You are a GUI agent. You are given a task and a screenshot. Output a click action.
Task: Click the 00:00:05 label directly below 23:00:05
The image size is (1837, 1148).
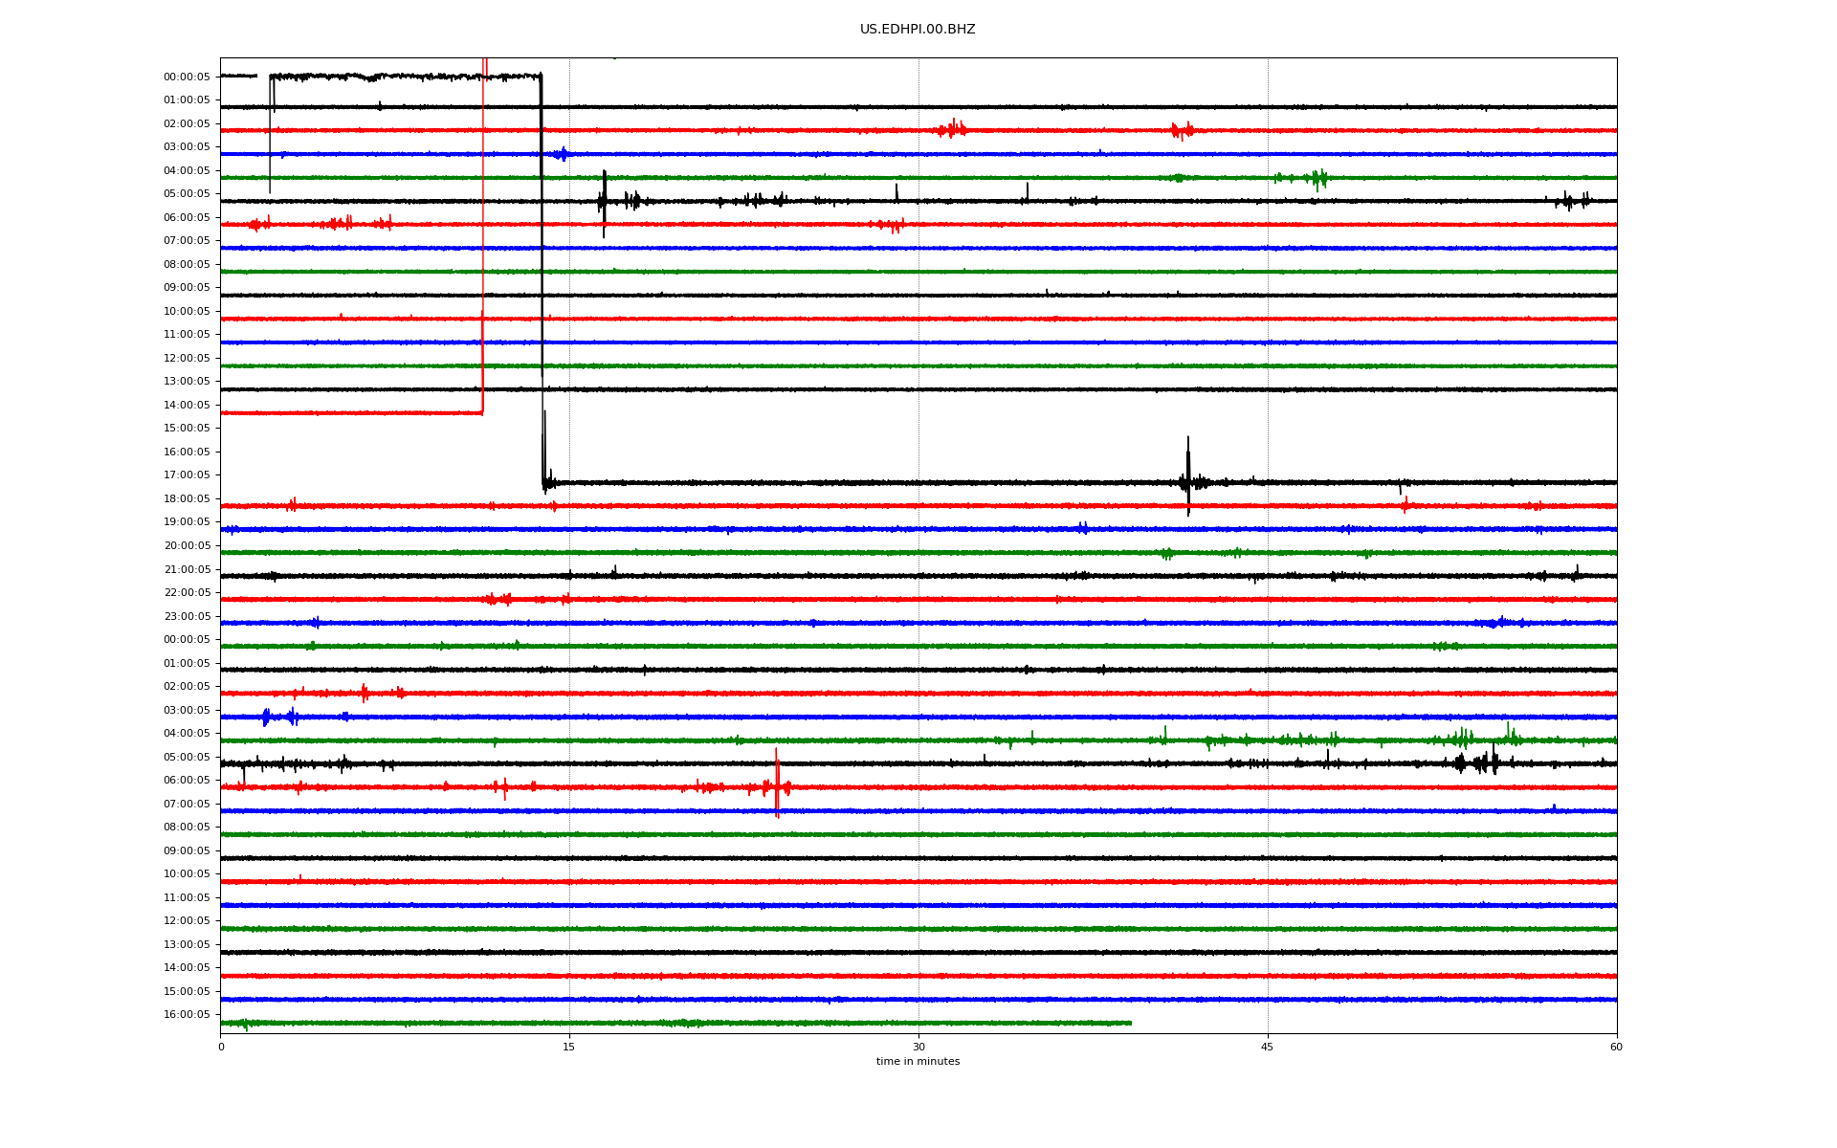click(x=187, y=640)
